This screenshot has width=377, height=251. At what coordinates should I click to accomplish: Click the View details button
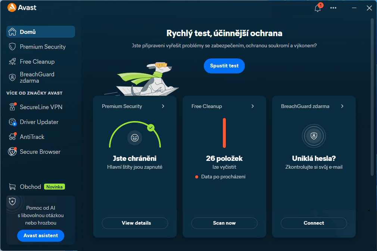coord(135,223)
